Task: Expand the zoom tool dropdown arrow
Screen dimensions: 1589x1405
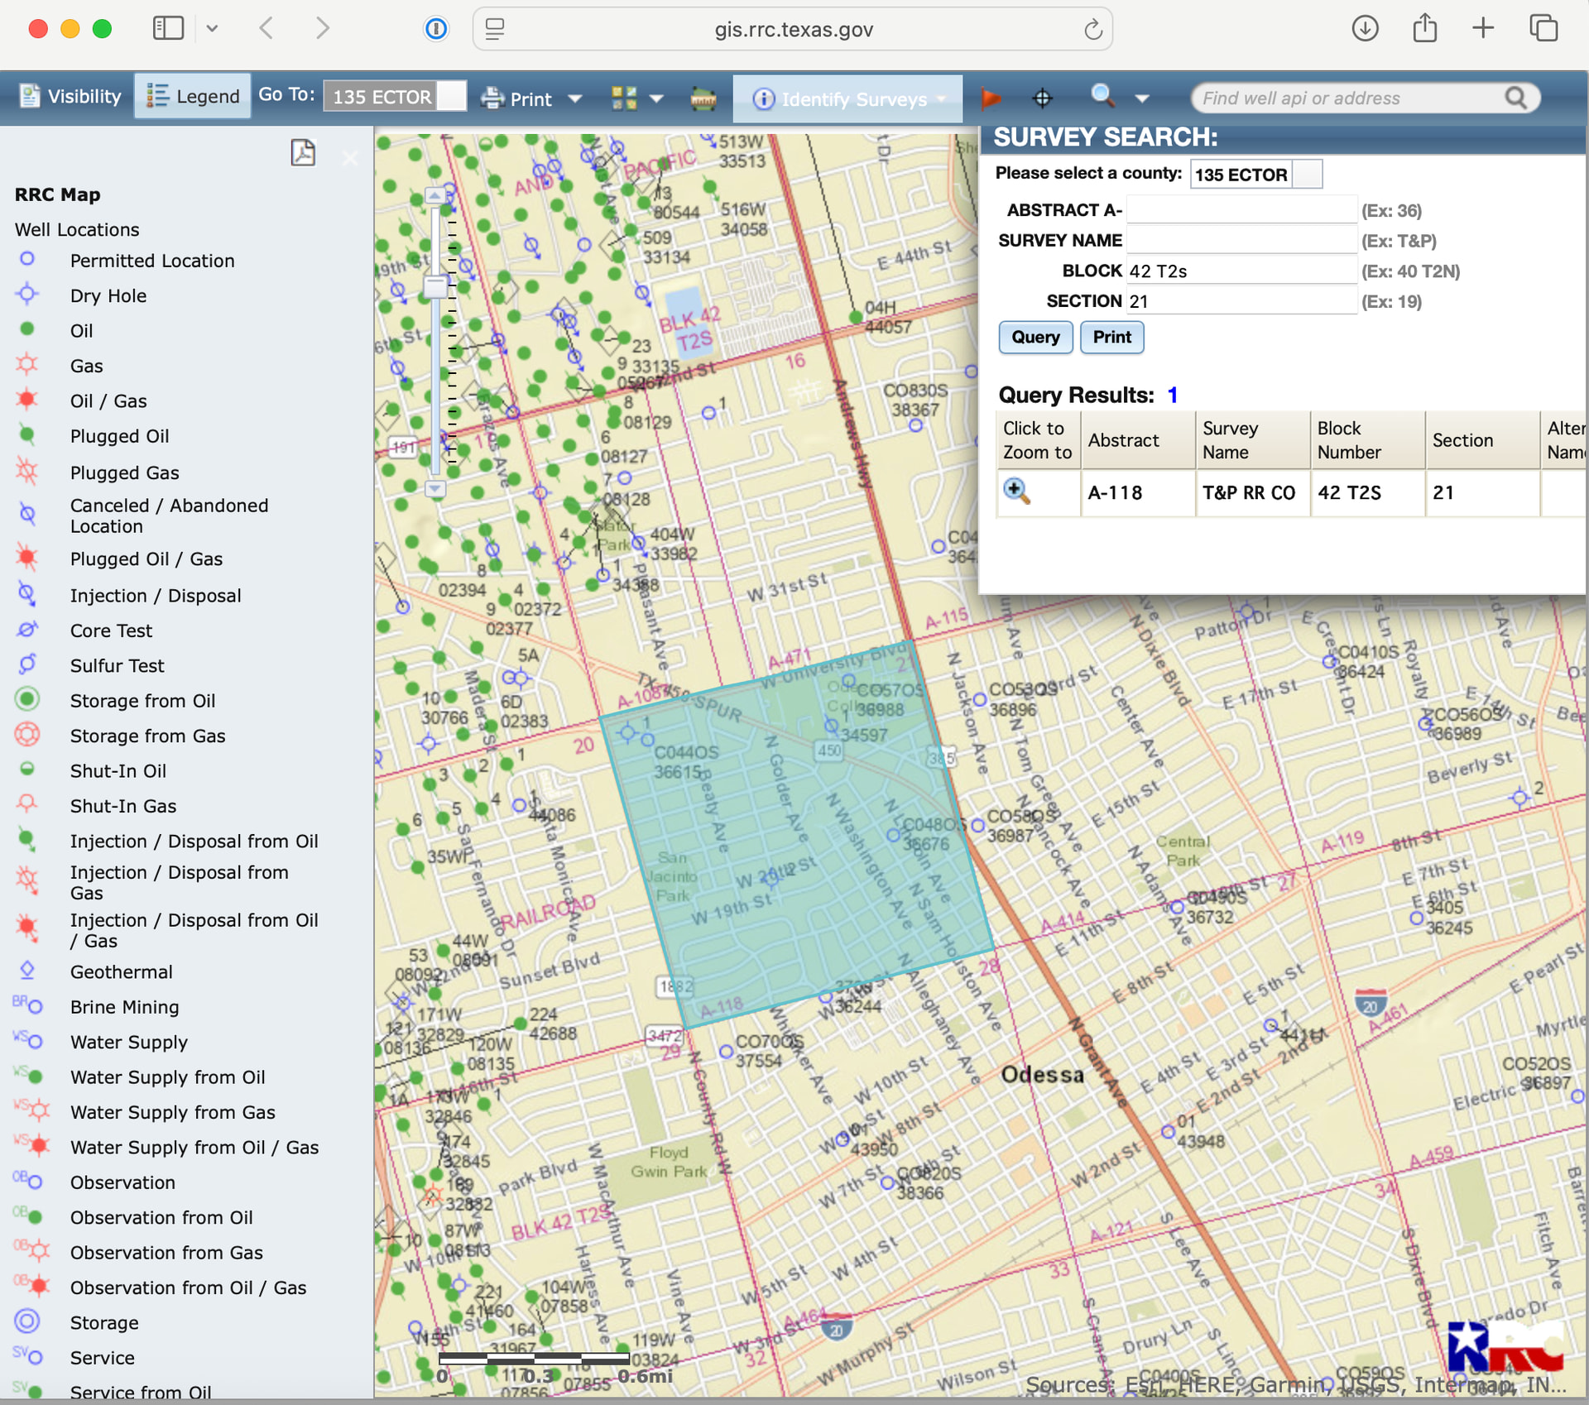Action: click(1142, 99)
